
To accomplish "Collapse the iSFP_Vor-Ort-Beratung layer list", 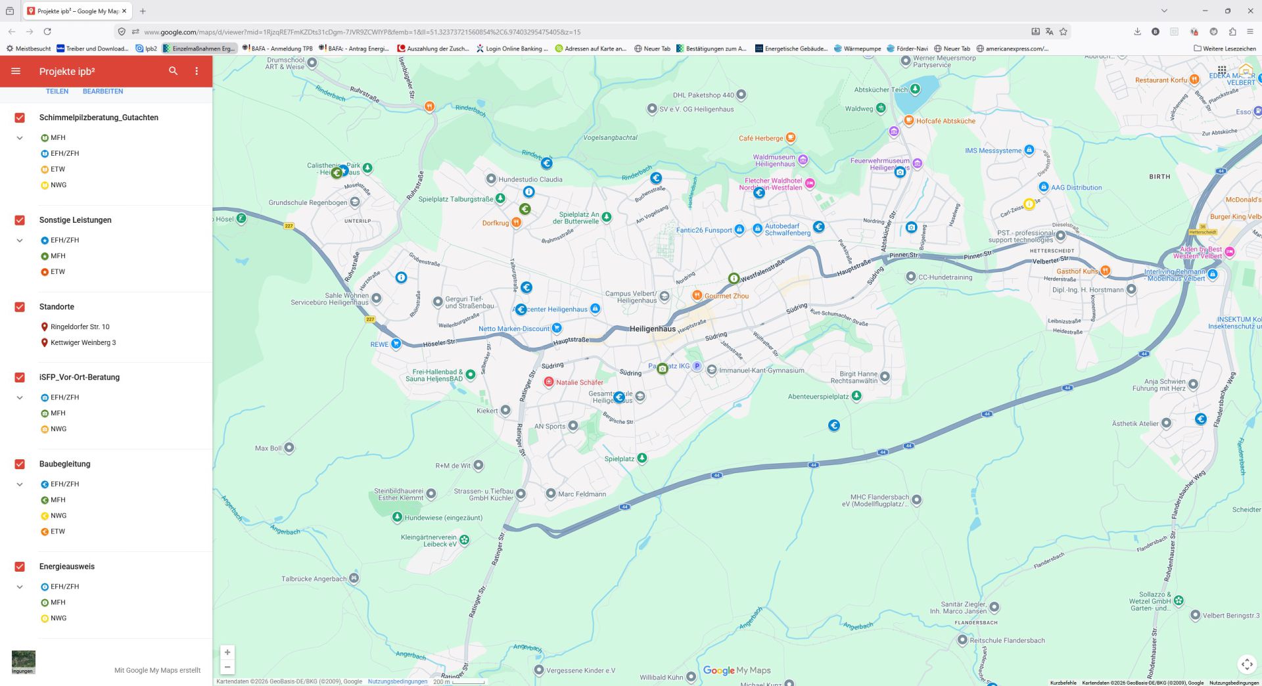I will (x=20, y=398).
